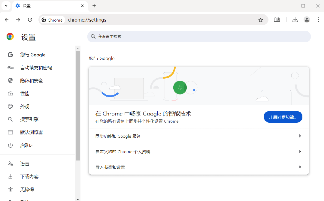Screen dimensions: 324x201
Task: Close the 设置 tab
Action: pos(82,6)
